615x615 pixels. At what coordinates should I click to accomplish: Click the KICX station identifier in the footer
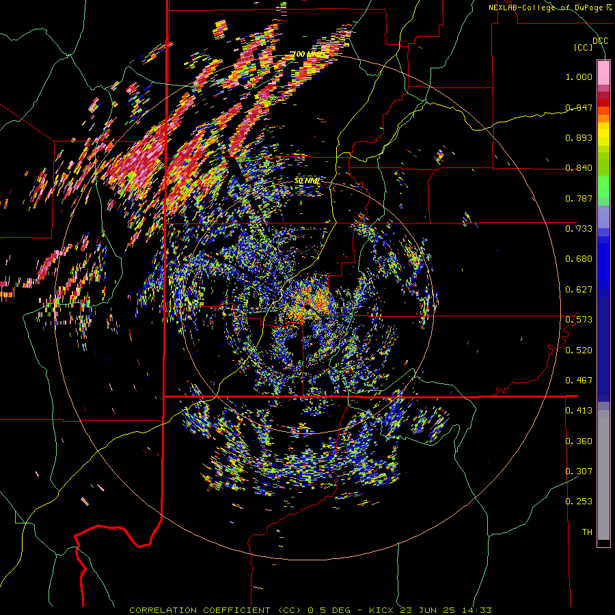tap(383, 610)
